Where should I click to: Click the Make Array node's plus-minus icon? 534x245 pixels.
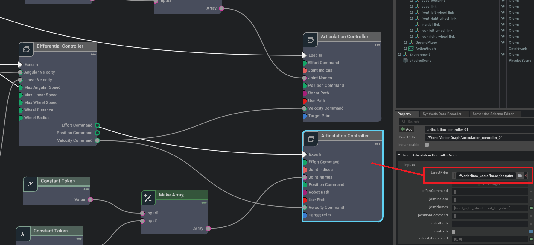point(148,198)
